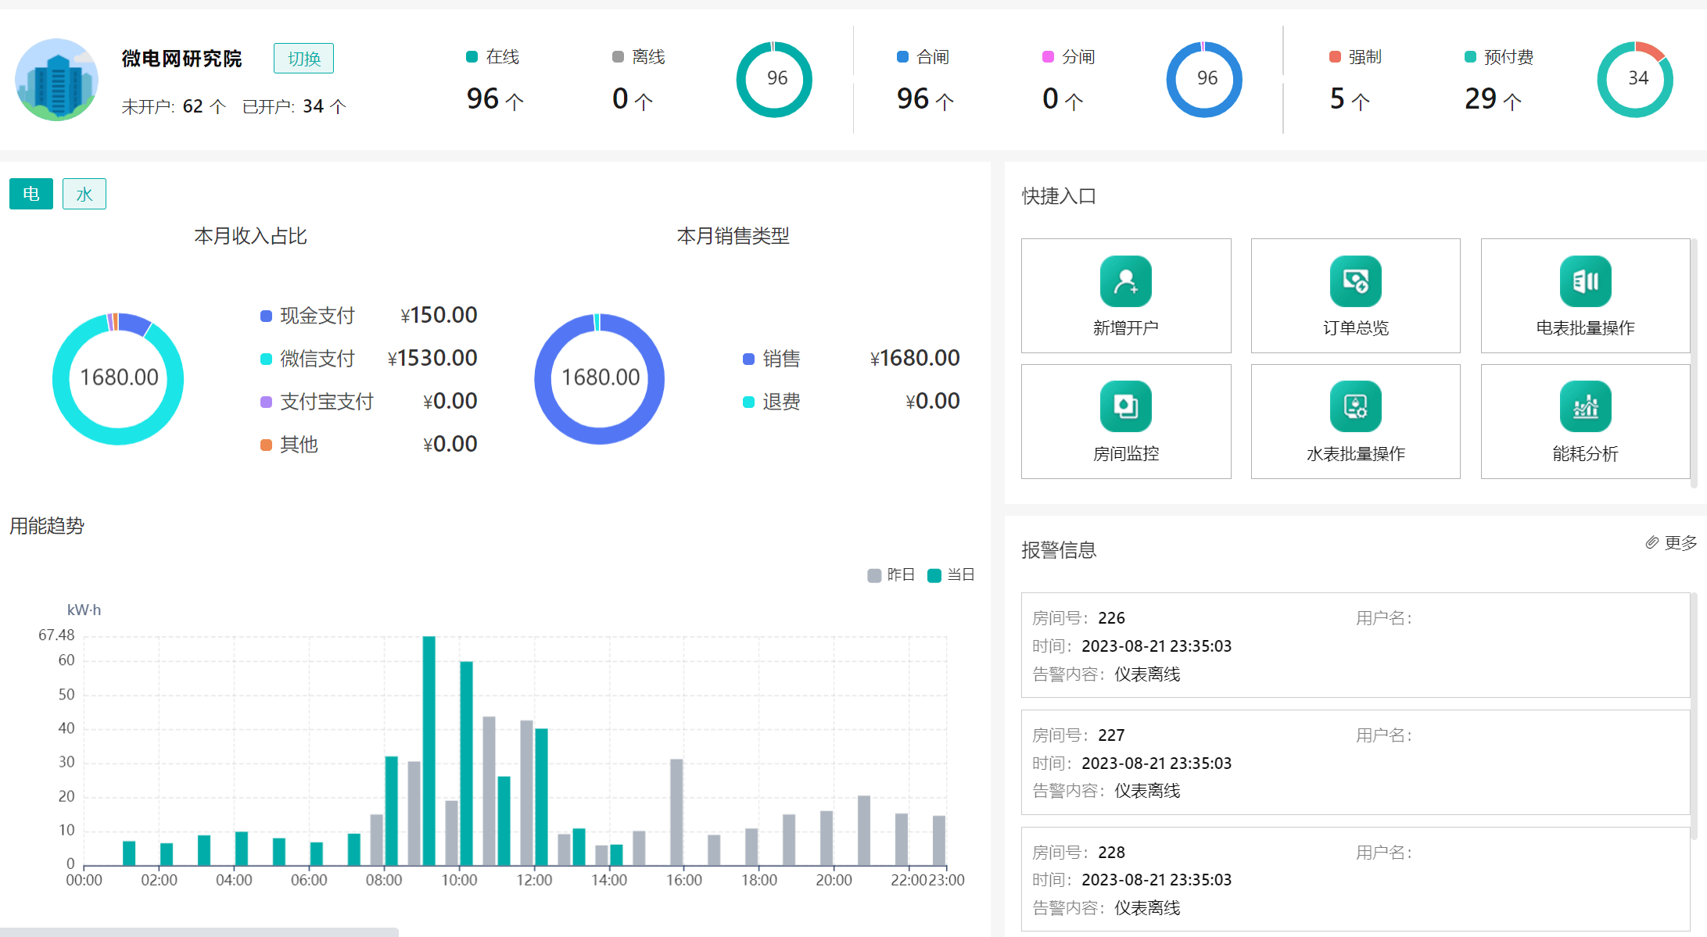This screenshot has height=937, width=1707.
Task: Open the 更多 alarm link
Action: pos(1680,542)
